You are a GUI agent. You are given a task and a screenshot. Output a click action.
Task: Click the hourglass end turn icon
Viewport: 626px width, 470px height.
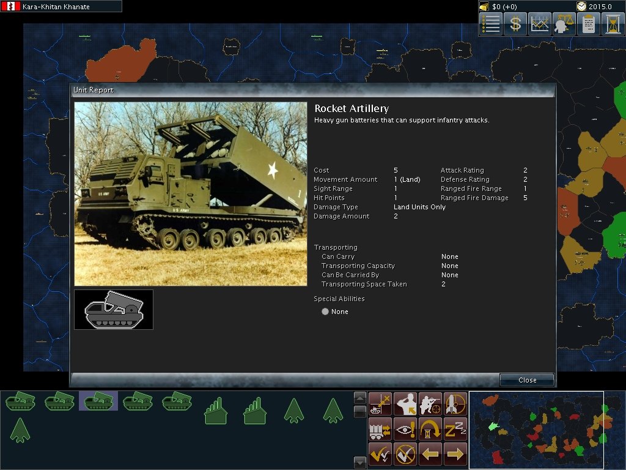click(613, 24)
